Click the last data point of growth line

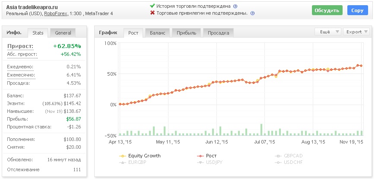[361, 66]
